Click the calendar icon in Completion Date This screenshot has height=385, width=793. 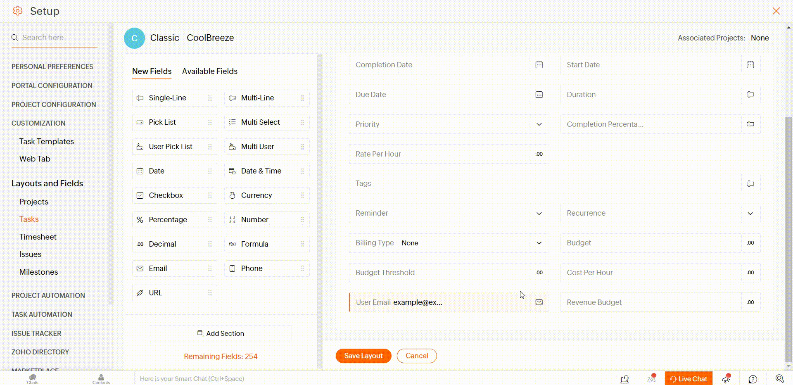coord(539,65)
